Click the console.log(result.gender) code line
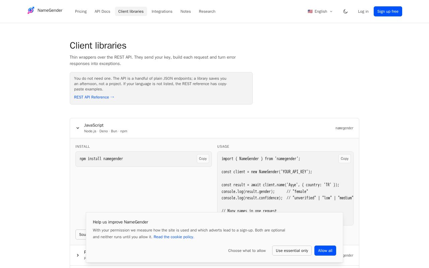The width and height of the screenshot is (429, 268). [264, 192]
